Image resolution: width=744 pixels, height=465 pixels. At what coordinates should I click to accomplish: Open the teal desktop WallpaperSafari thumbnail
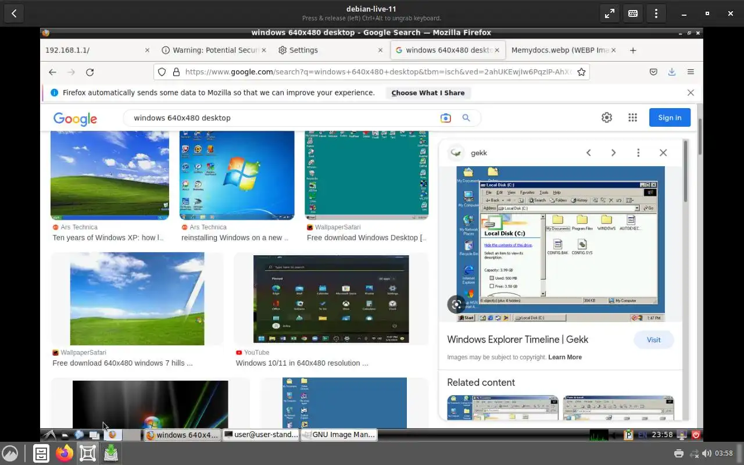[367, 175]
